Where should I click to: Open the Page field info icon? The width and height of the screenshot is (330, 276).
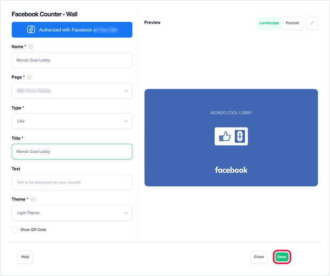tap(29, 77)
